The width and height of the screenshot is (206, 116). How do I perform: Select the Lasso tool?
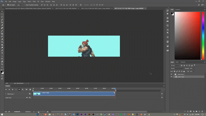tap(2, 17)
